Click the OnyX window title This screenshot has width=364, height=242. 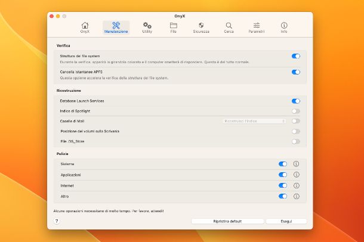click(180, 16)
